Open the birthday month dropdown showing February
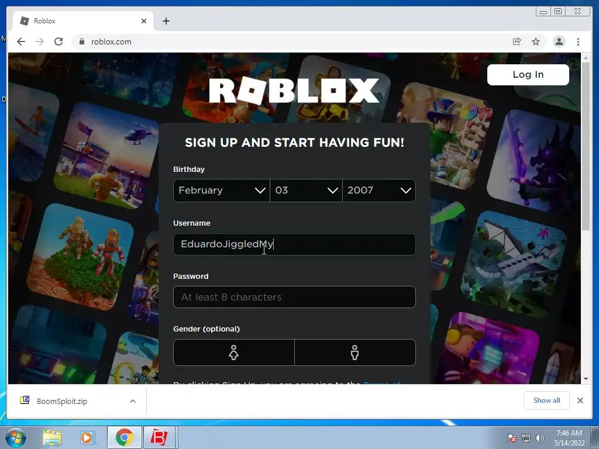 222,190
